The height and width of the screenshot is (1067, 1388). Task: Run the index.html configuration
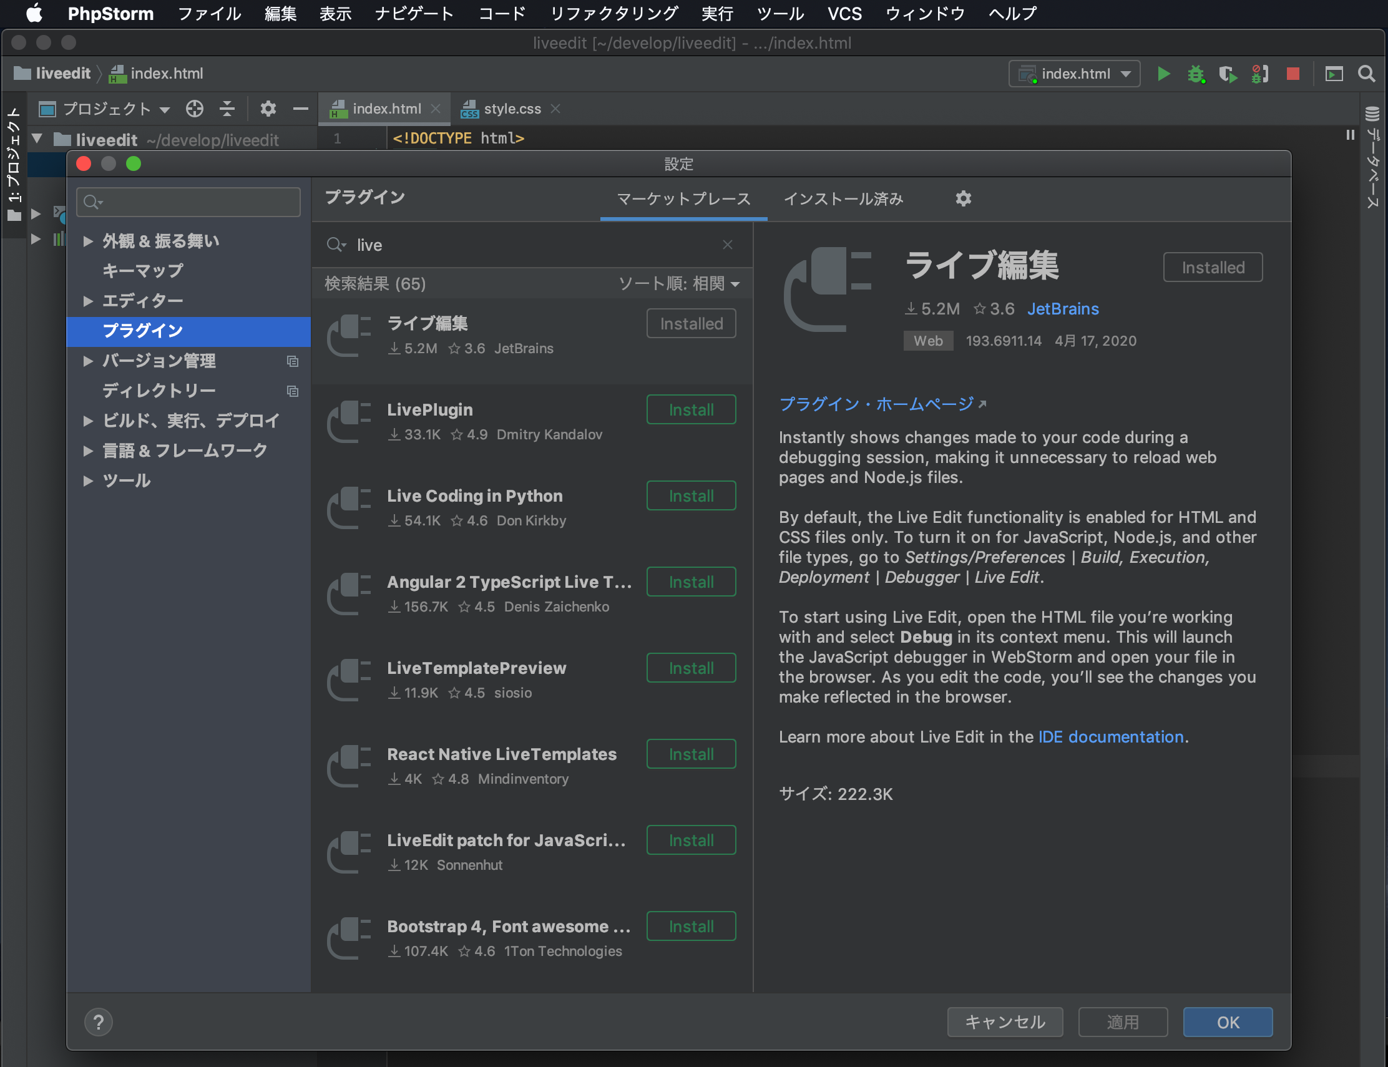[x=1165, y=74]
